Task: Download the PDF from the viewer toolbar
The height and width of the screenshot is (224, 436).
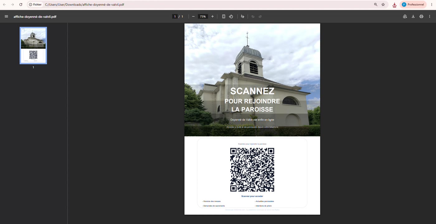Action: (x=413, y=16)
